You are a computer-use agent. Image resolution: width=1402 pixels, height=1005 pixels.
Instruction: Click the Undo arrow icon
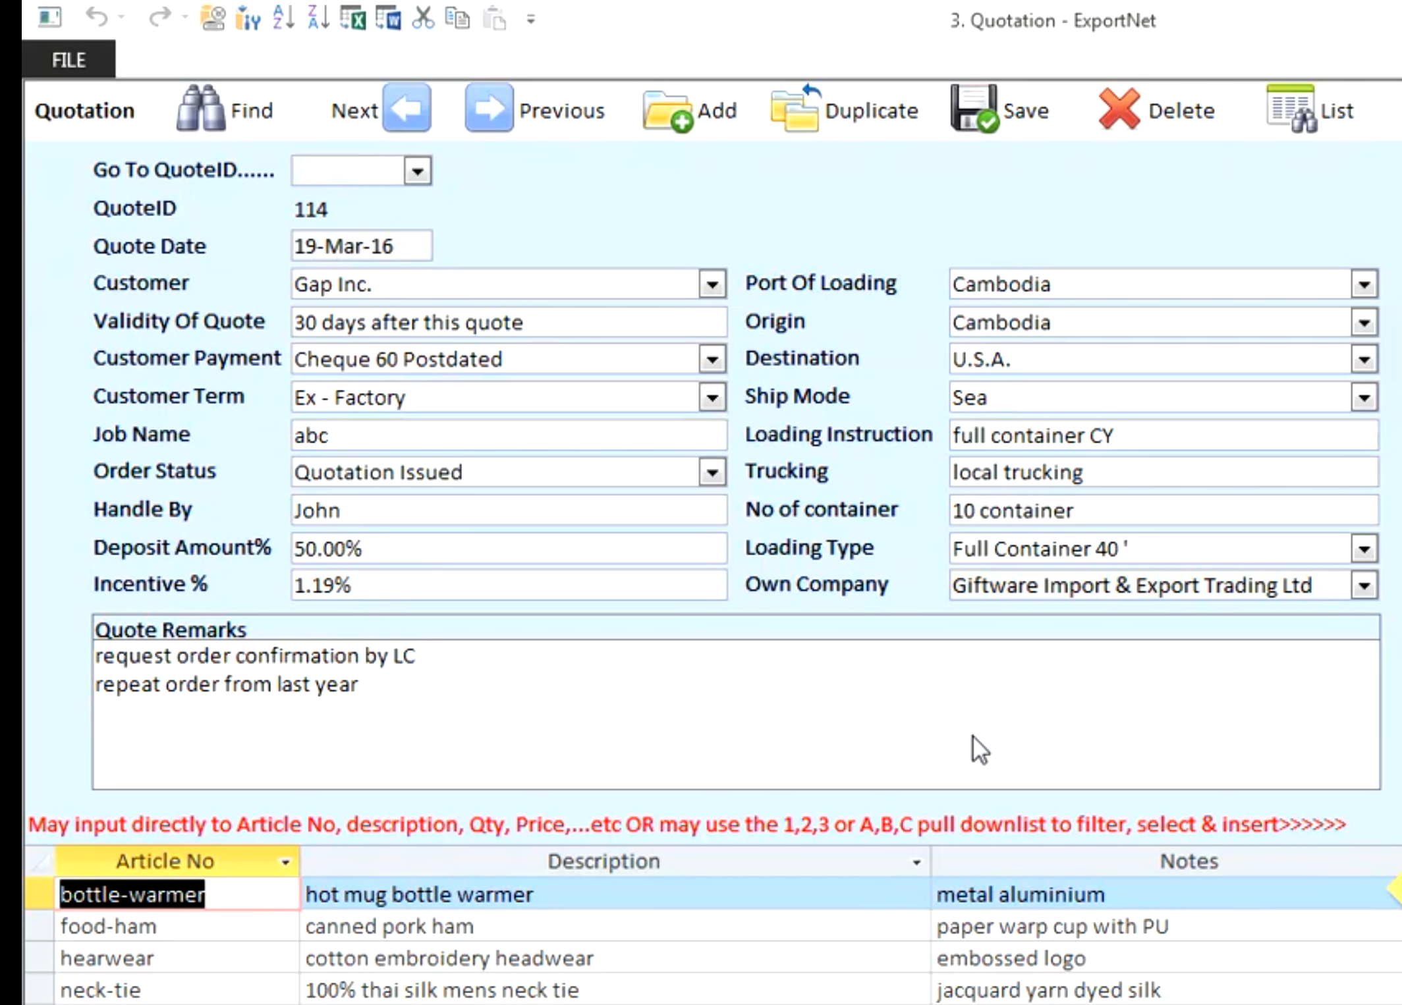tap(97, 16)
